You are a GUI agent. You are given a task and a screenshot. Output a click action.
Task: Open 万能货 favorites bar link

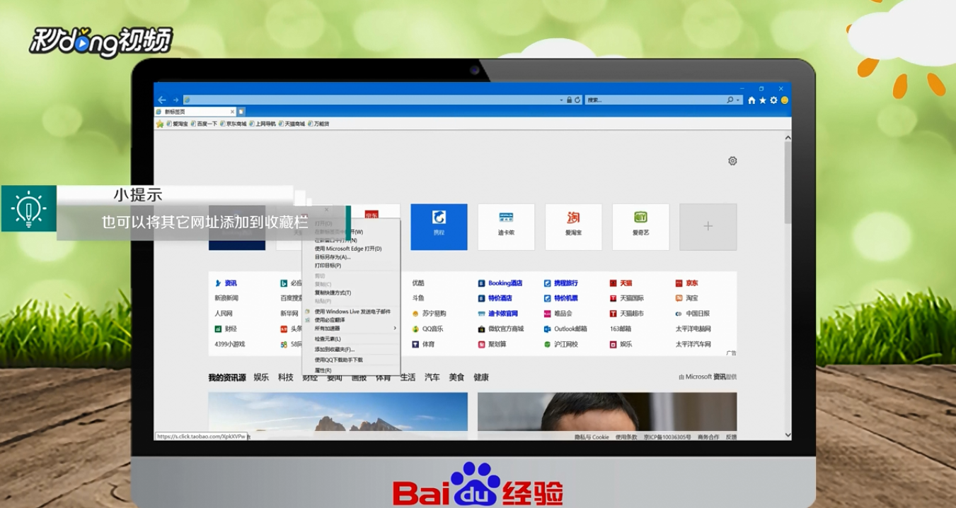[x=319, y=124]
